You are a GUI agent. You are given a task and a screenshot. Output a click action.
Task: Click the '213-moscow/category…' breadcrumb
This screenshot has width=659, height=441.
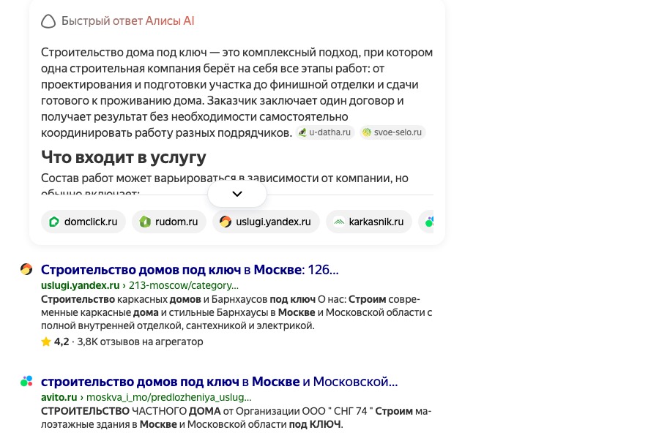[x=184, y=285]
